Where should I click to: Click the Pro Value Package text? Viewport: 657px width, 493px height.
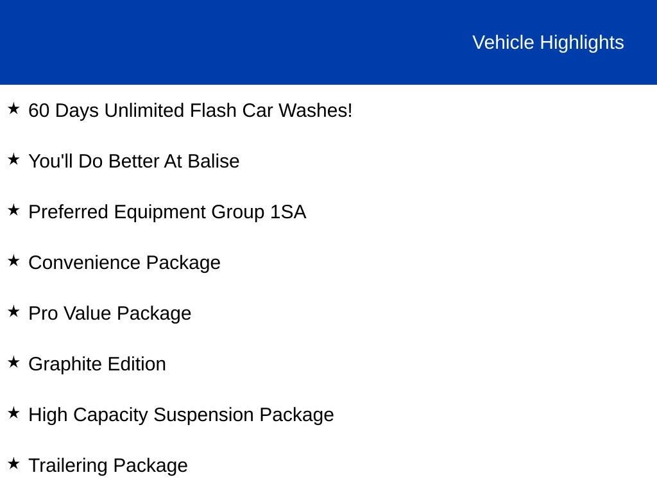tap(110, 313)
